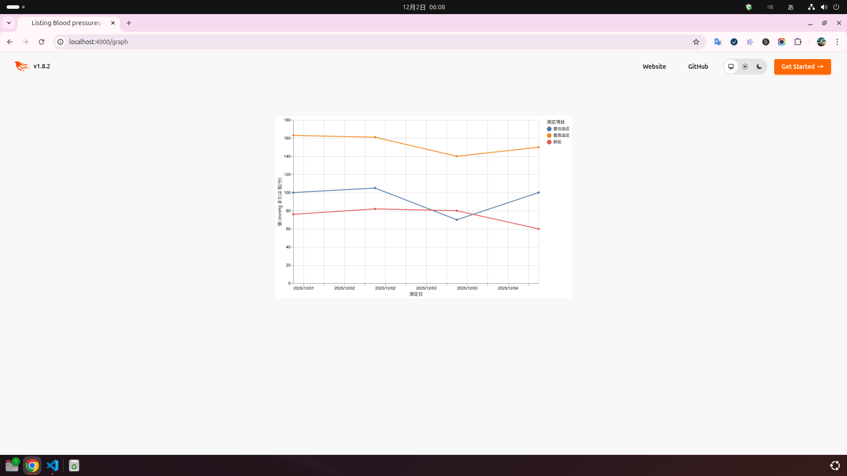Open Visual Studio Code from dock
The height and width of the screenshot is (476, 847).
(52, 465)
